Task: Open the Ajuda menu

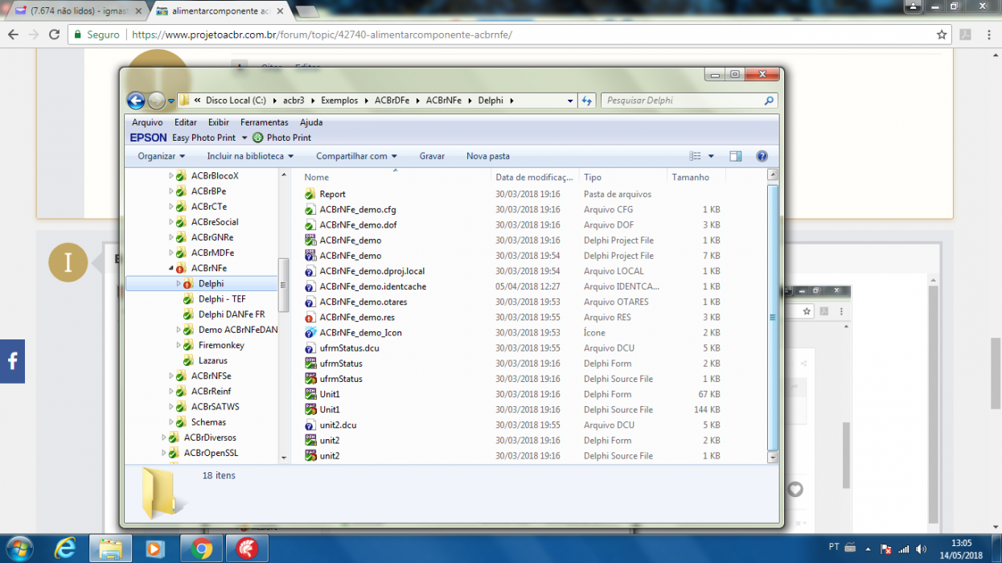Action: pyautogui.click(x=311, y=122)
